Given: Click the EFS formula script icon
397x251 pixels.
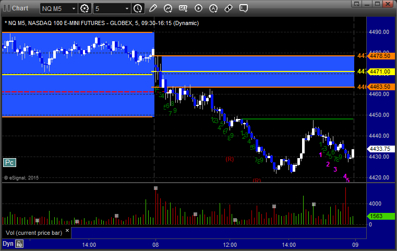Looking at the screenshot, I should pyautogui.click(x=183, y=8).
